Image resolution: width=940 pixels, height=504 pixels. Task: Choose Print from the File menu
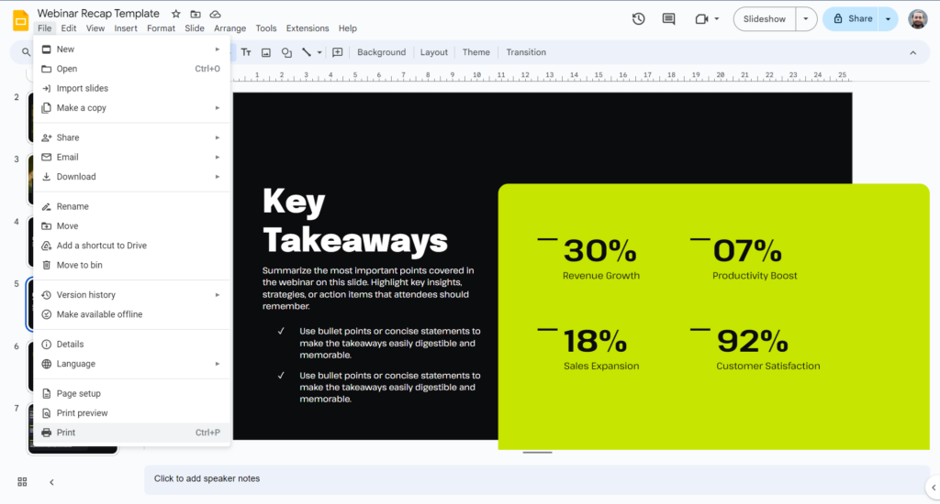pyautogui.click(x=131, y=433)
